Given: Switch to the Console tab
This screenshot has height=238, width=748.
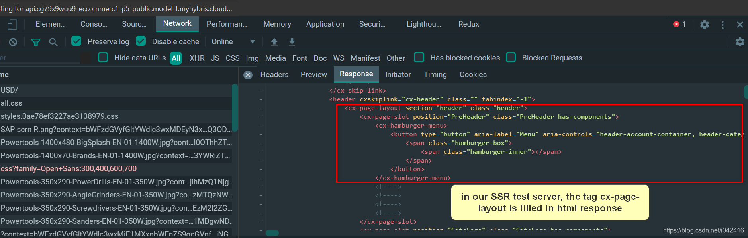Looking at the screenshot, I should (94, 24).
